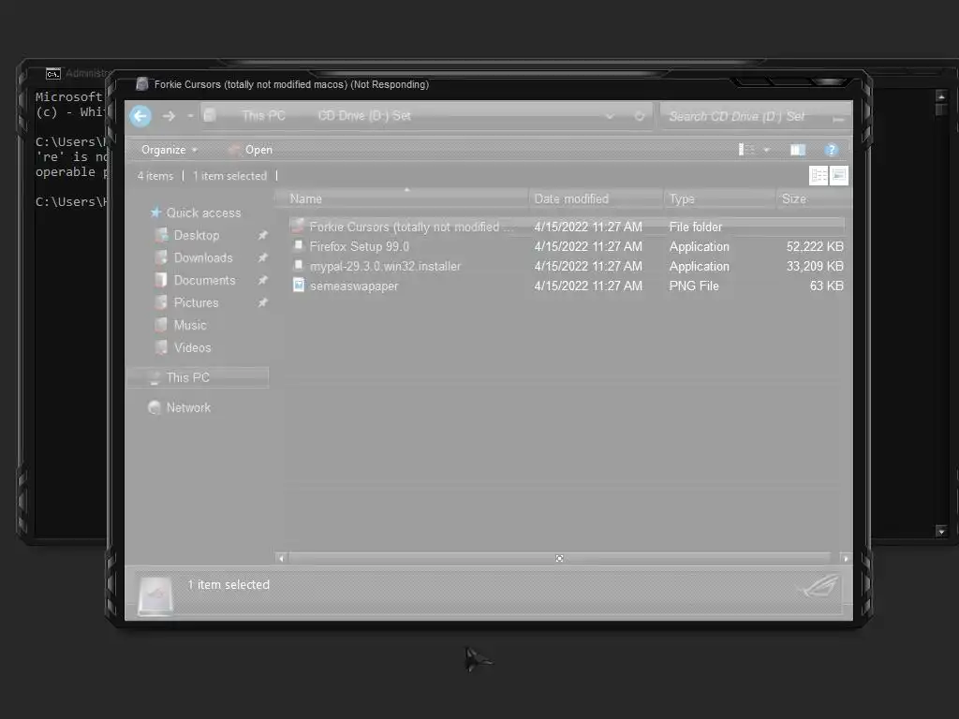Sort by the Date modified column header
959x719 pixels.
point(596,198)
